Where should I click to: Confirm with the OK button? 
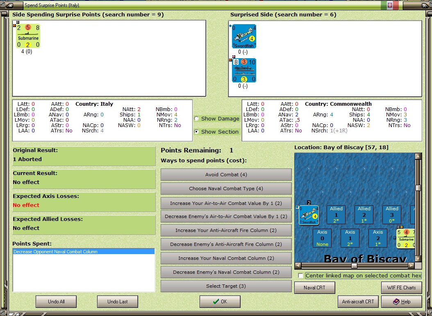[x=220, y=302]
